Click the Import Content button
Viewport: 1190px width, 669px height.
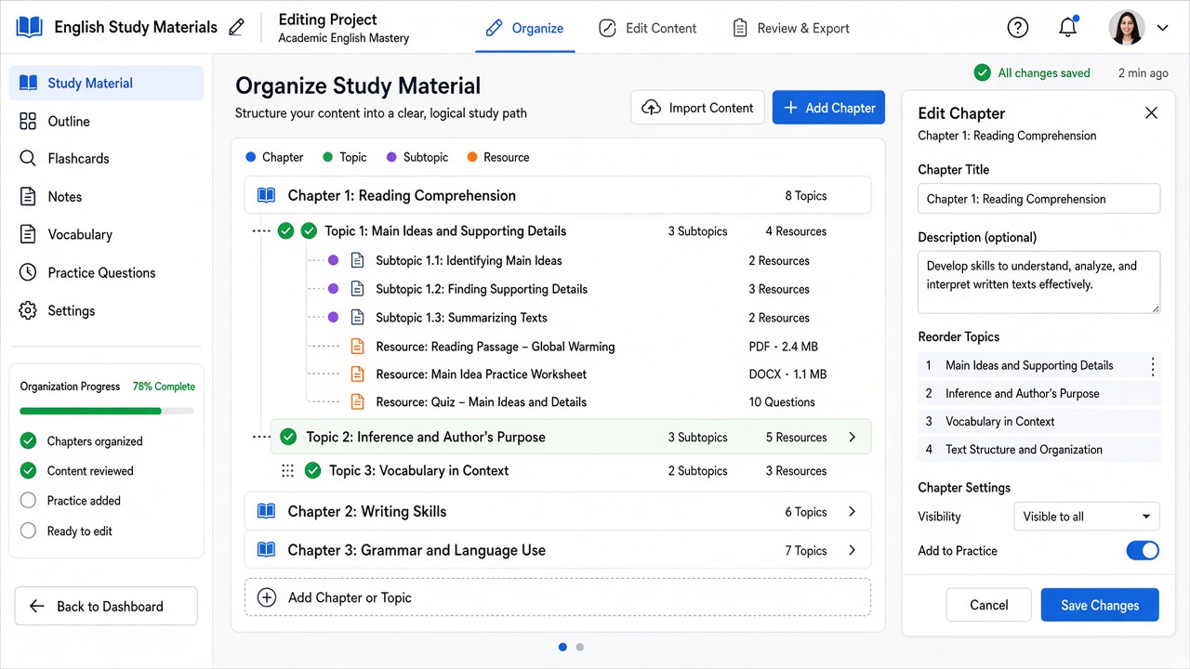click(697, 108)
